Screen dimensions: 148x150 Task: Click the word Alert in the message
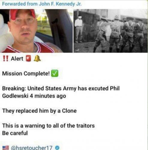pyautogui.click(x=17, y=58)
